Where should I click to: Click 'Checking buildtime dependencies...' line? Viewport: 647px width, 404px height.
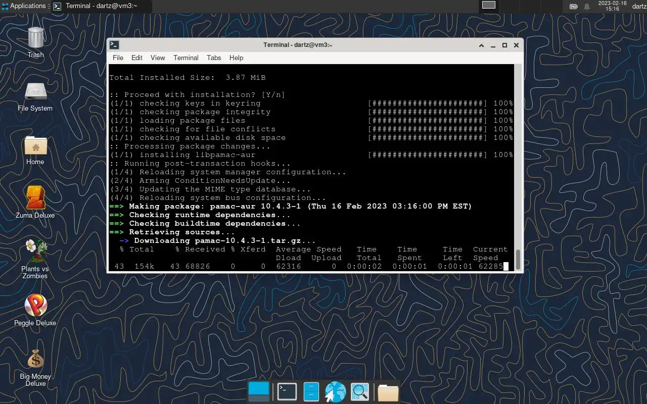click(x=205, y=224)
